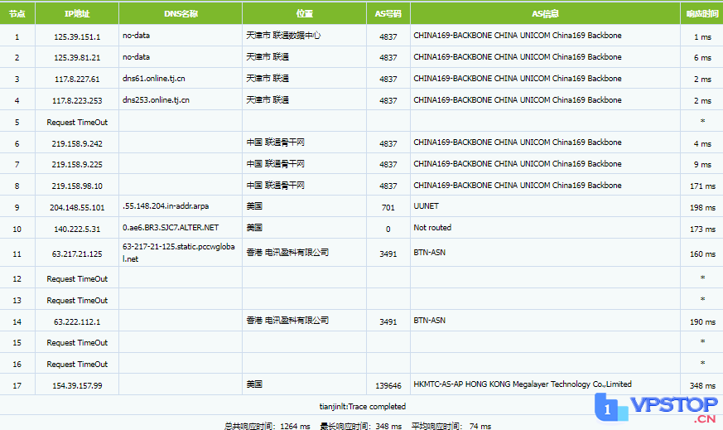Click Request TimeOut in node 15 row
The image size is (723, 430).
point(77,343)
